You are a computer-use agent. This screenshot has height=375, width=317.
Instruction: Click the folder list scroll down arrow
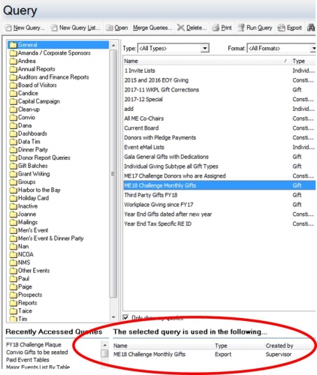pyautogui.click(x=113, y=317)
